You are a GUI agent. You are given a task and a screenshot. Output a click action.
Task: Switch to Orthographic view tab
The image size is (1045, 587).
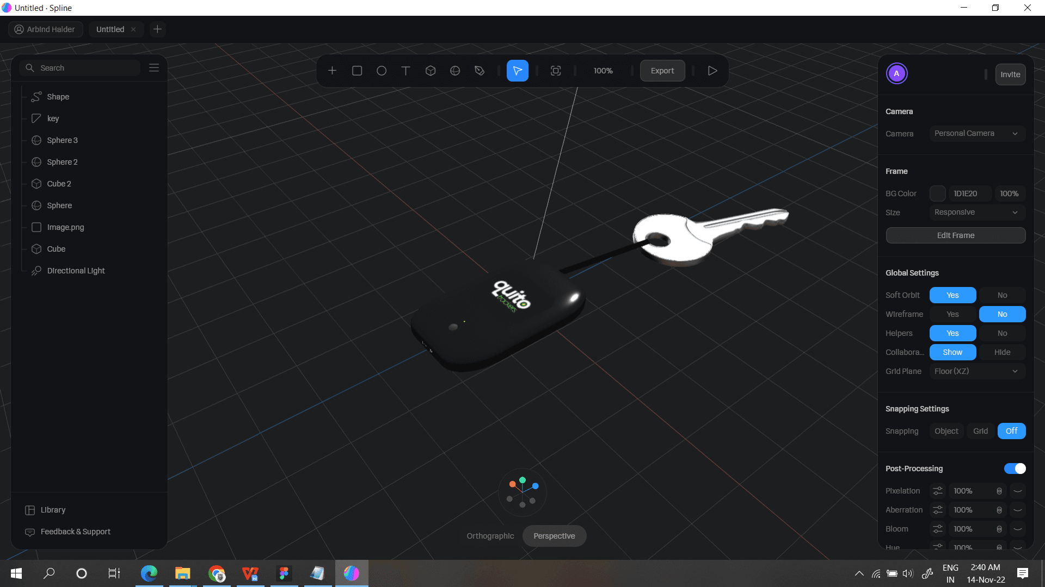pyautogui.click(x=490, y=536)
